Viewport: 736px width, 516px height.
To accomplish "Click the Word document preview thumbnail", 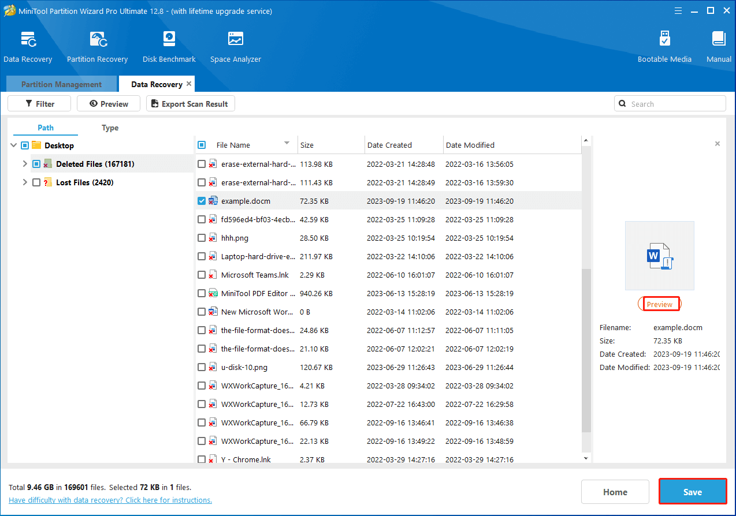I will (x=660, y=256).
